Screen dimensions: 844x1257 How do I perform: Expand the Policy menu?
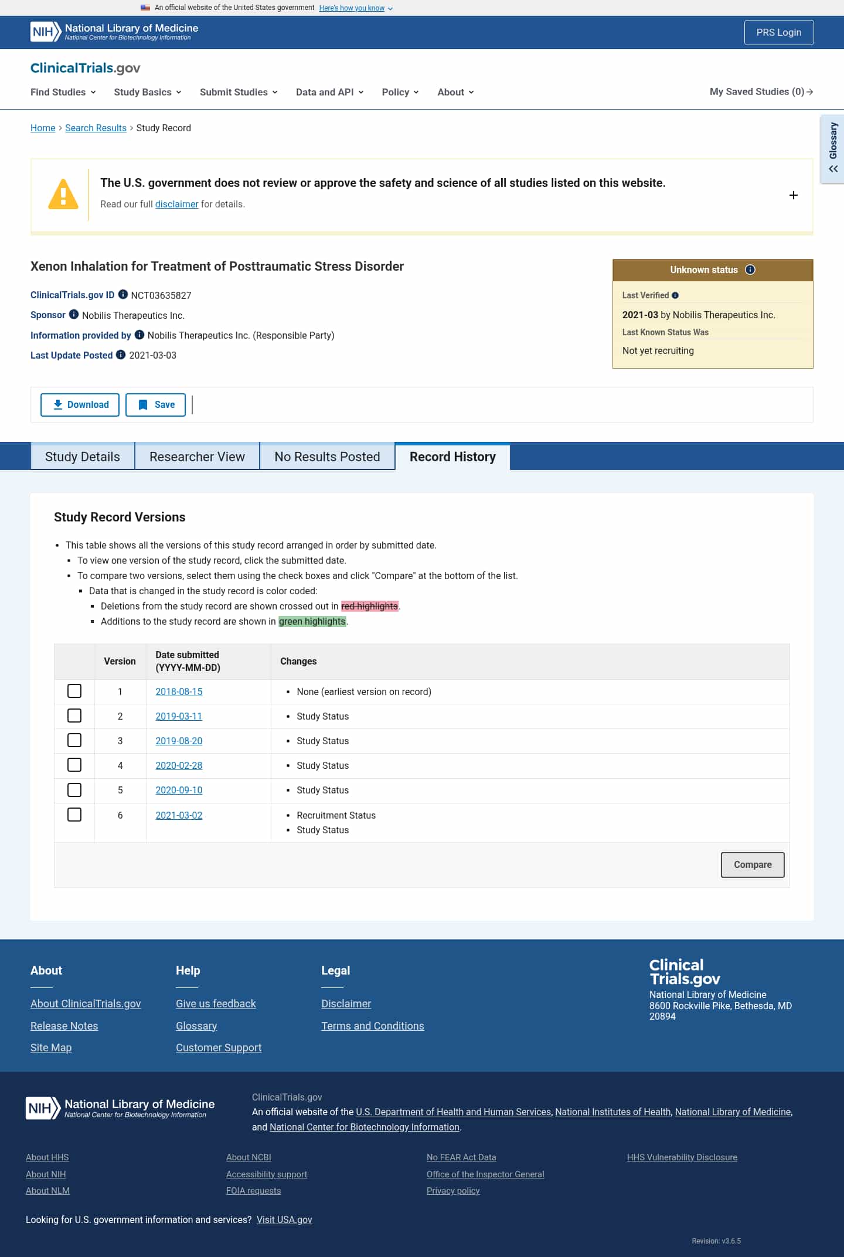click(x=400, y=92)
